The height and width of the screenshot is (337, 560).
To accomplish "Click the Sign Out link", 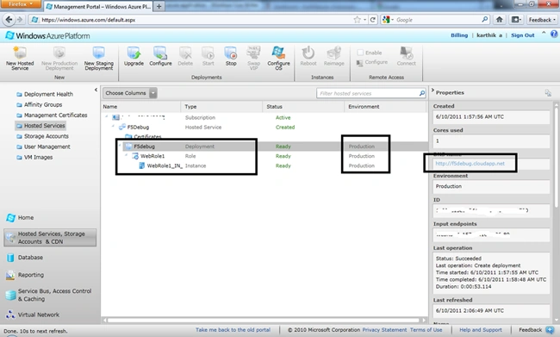I will [x=522, y=35].
